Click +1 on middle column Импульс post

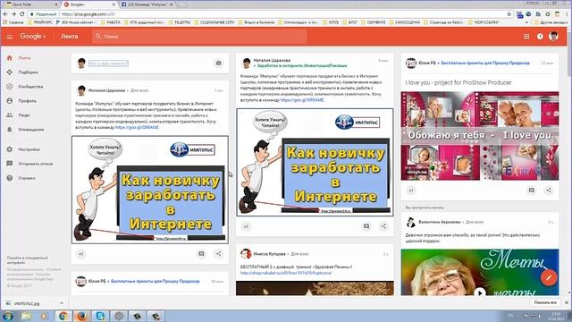(246, 226)
